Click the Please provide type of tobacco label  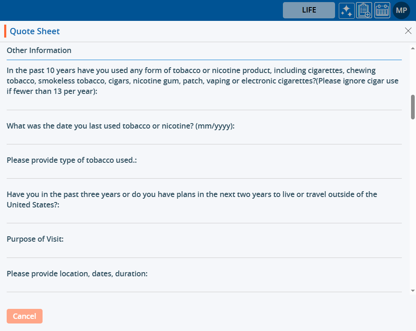72,160
